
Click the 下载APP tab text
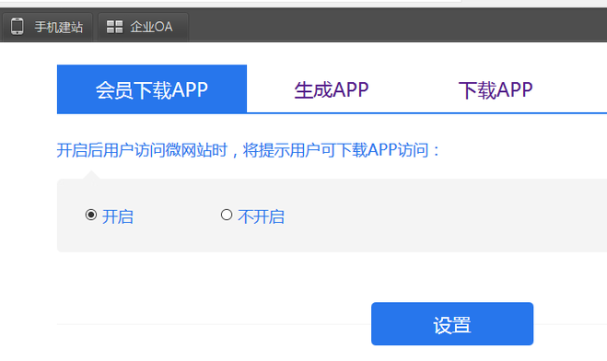(x=496, y=89)
